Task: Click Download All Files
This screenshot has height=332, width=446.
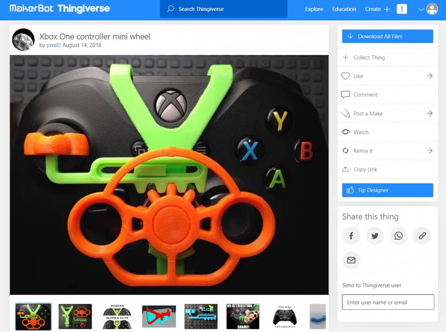Action: [387, 36]
